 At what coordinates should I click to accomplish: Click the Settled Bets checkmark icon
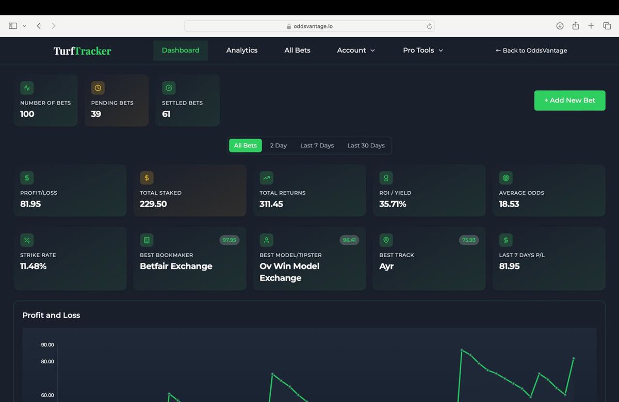pyautogui.click(x=169, y=88)
